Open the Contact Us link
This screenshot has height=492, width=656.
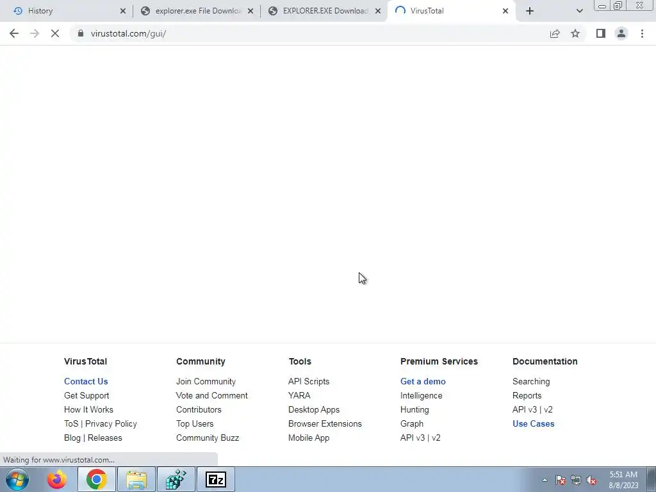click(86, 381)
